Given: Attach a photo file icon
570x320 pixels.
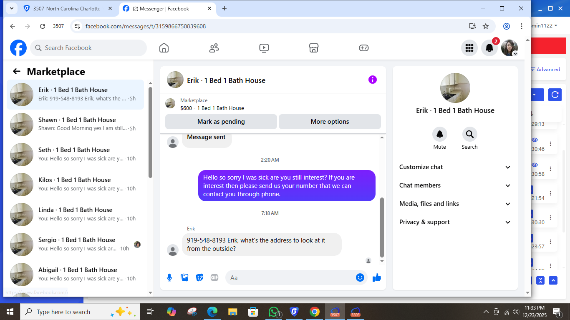Looking at the screenshot, I should (x=184, y=277).
